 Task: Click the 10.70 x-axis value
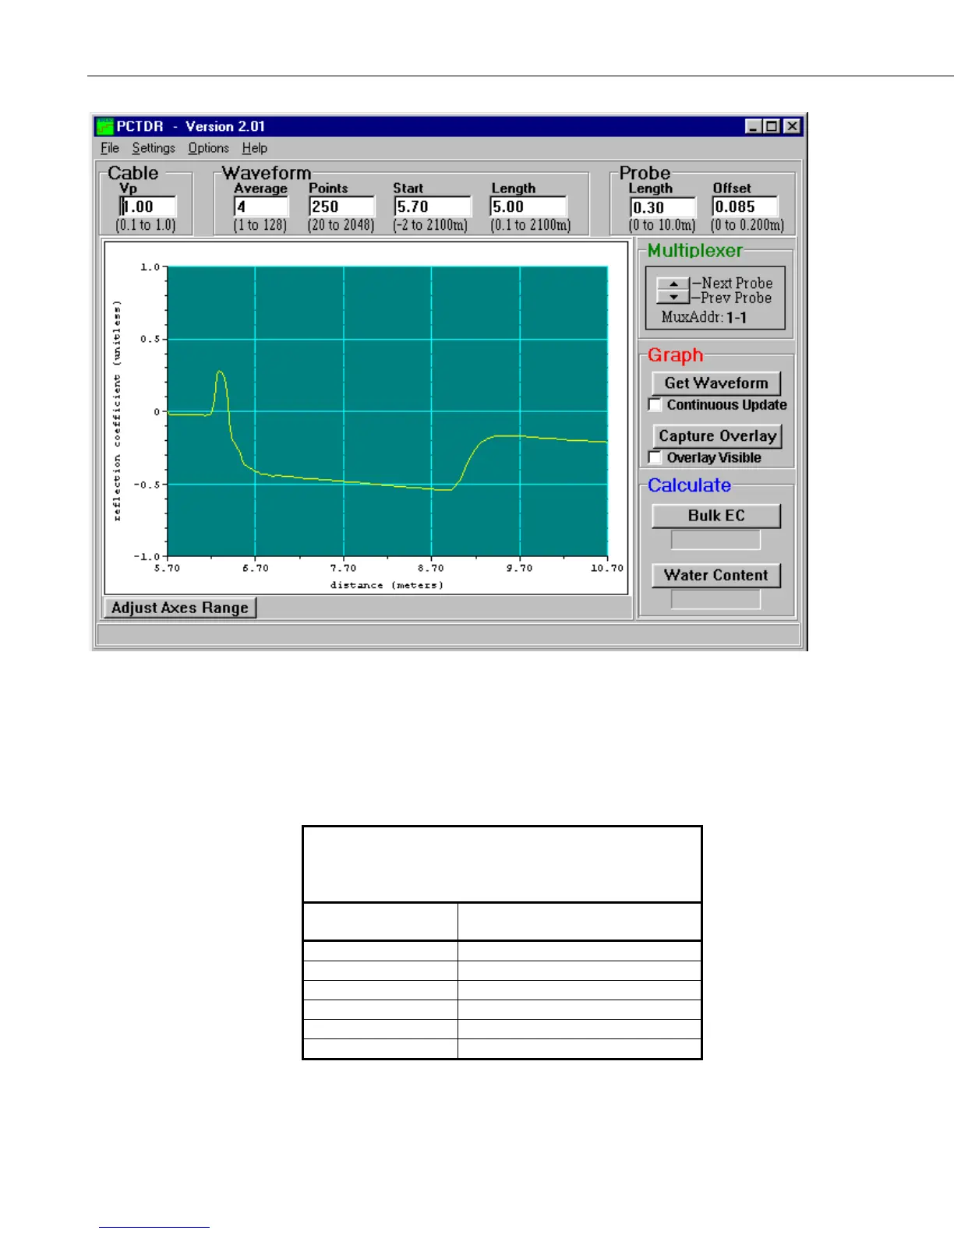click(606, 568)
